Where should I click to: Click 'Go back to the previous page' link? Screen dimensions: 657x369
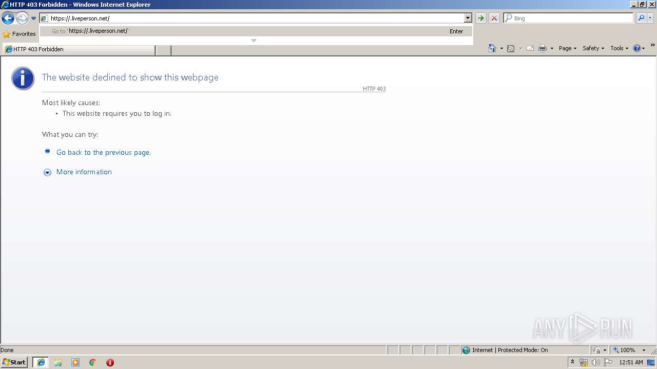click(104, 152)
